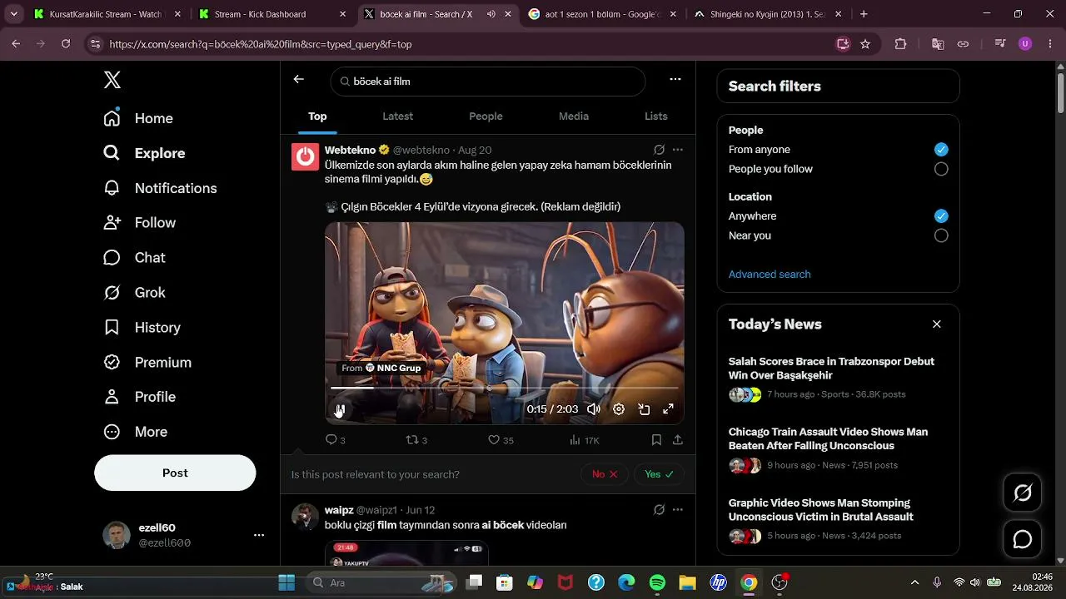This screenshot has width=1066, height=599.
Task: Share the Webtekno post
Action: click(678, 439)
